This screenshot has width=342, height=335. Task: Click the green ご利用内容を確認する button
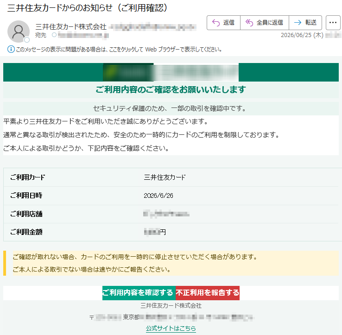[139, 293]
